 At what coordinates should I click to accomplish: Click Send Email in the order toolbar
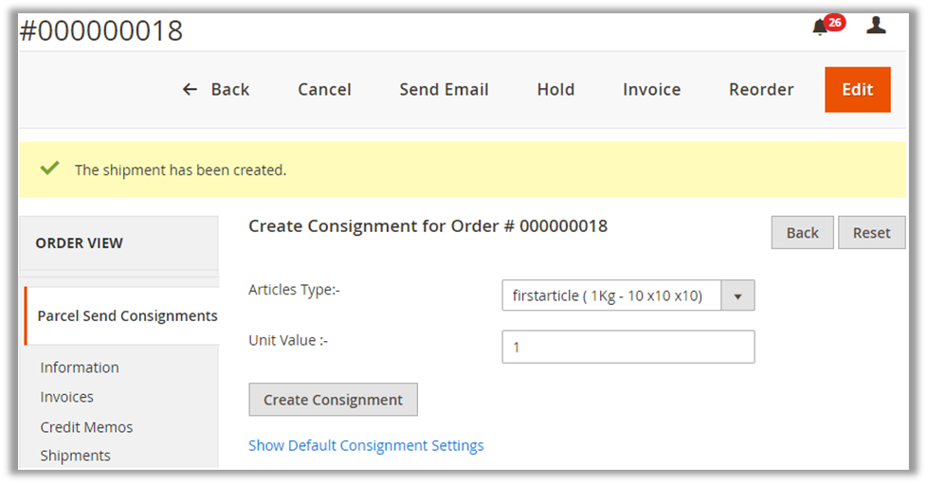[444, 89]
